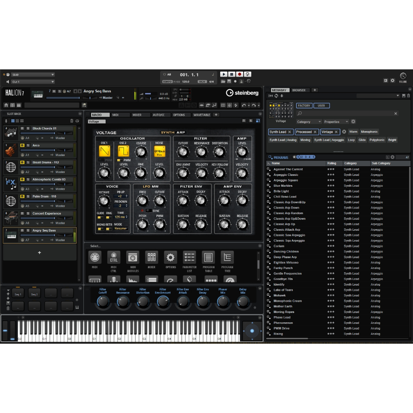This screenshot has height=413, width=413.
Task: Open the Properties dropdown in MediaBay
Action: [x=336, y=121]
